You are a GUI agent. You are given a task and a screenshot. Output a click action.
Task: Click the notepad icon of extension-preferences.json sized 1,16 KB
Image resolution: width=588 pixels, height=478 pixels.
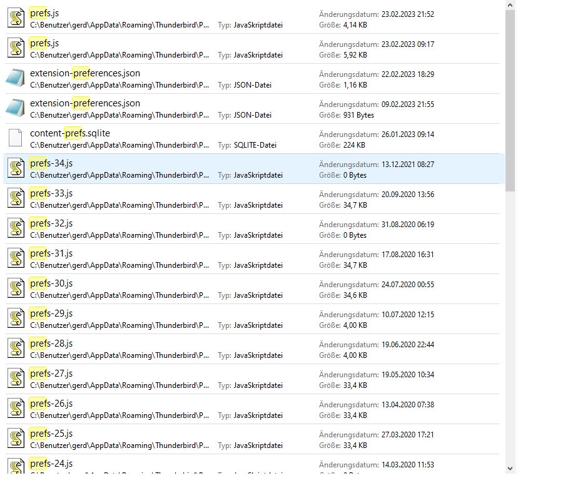(16, 78)
